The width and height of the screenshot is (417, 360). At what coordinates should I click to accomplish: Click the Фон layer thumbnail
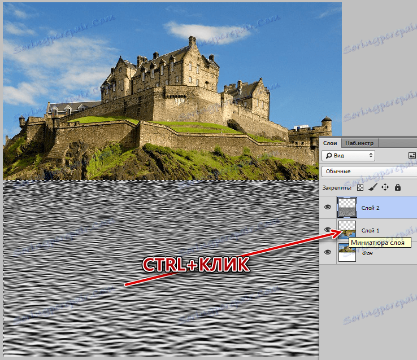click(x=347, y=252)
